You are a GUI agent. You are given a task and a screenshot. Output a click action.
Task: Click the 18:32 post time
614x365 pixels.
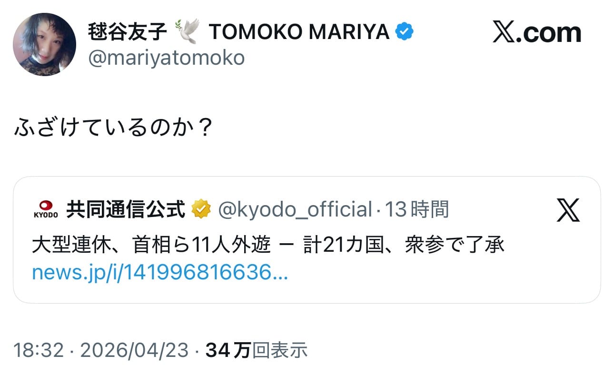[39, 350]
